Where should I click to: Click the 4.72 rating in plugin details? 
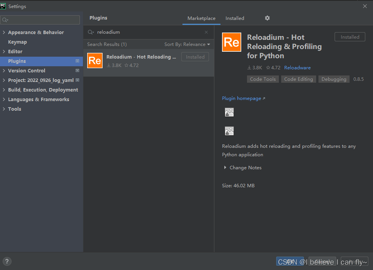click(x=273, y=68)
